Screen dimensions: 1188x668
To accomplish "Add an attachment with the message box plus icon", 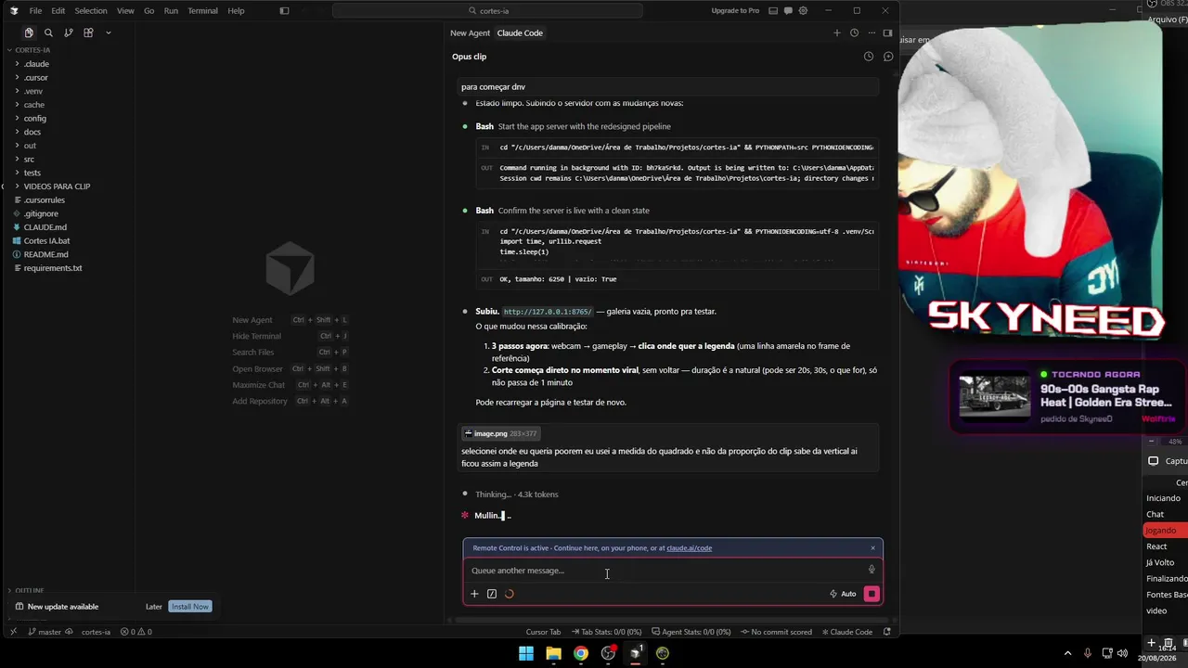I will 474,594.
